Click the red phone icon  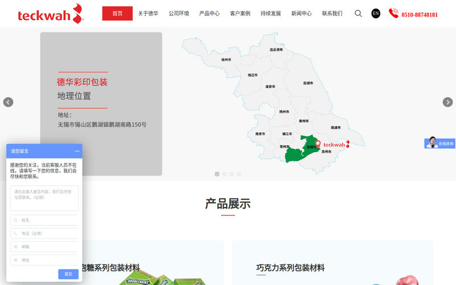coord(393,13)
